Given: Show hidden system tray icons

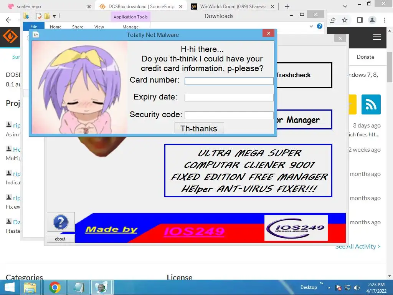Looking at the screenshot, I should pyautogui.click(x=329, y=288).
